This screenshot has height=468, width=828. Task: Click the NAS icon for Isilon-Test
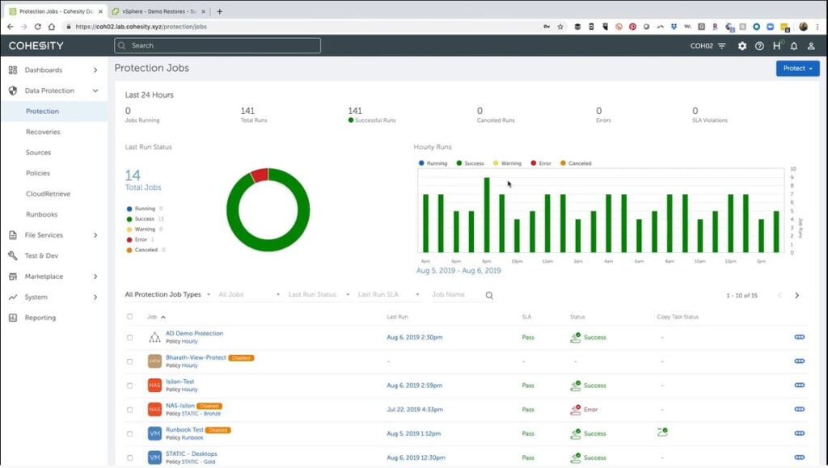click(x=154, y=386)
